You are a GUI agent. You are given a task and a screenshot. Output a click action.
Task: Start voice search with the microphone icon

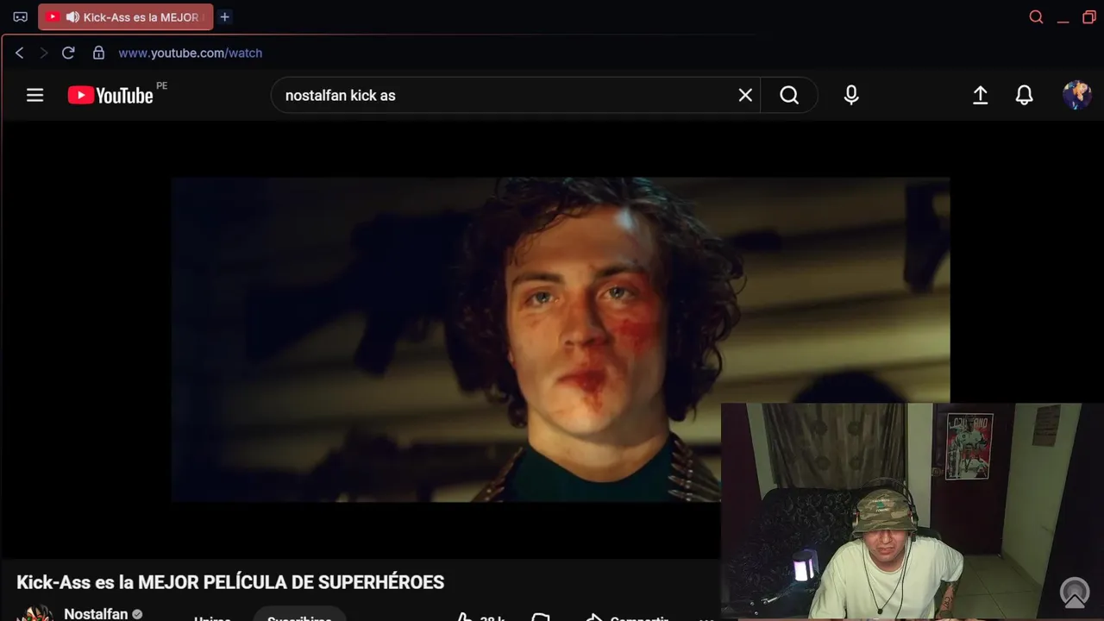(x=851, y=95)
